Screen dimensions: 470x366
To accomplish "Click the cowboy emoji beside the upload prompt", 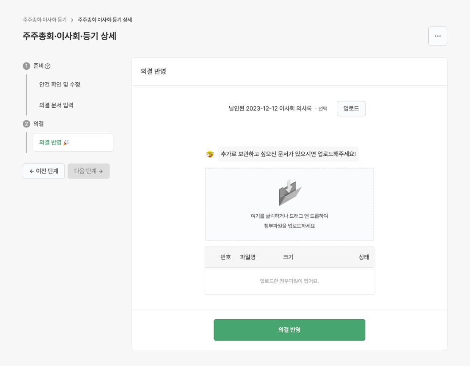I will (x=210, y=154).
